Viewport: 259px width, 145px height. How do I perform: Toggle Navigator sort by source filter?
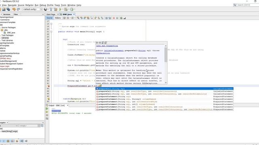click(26, 141)
